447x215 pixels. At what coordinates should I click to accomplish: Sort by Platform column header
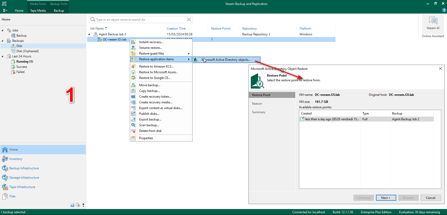pyautogui.click(x=305, y=29)
